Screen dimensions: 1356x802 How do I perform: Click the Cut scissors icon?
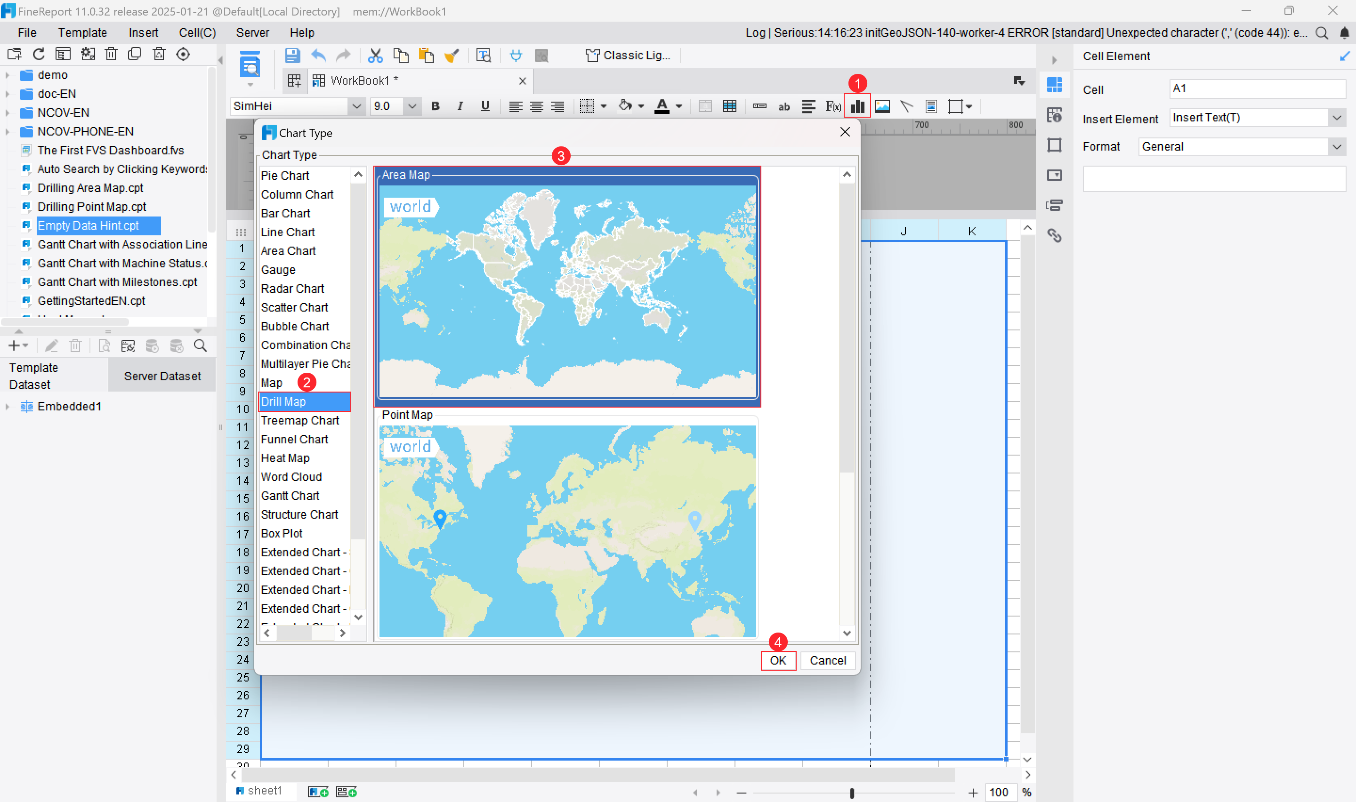pos(375,56)
